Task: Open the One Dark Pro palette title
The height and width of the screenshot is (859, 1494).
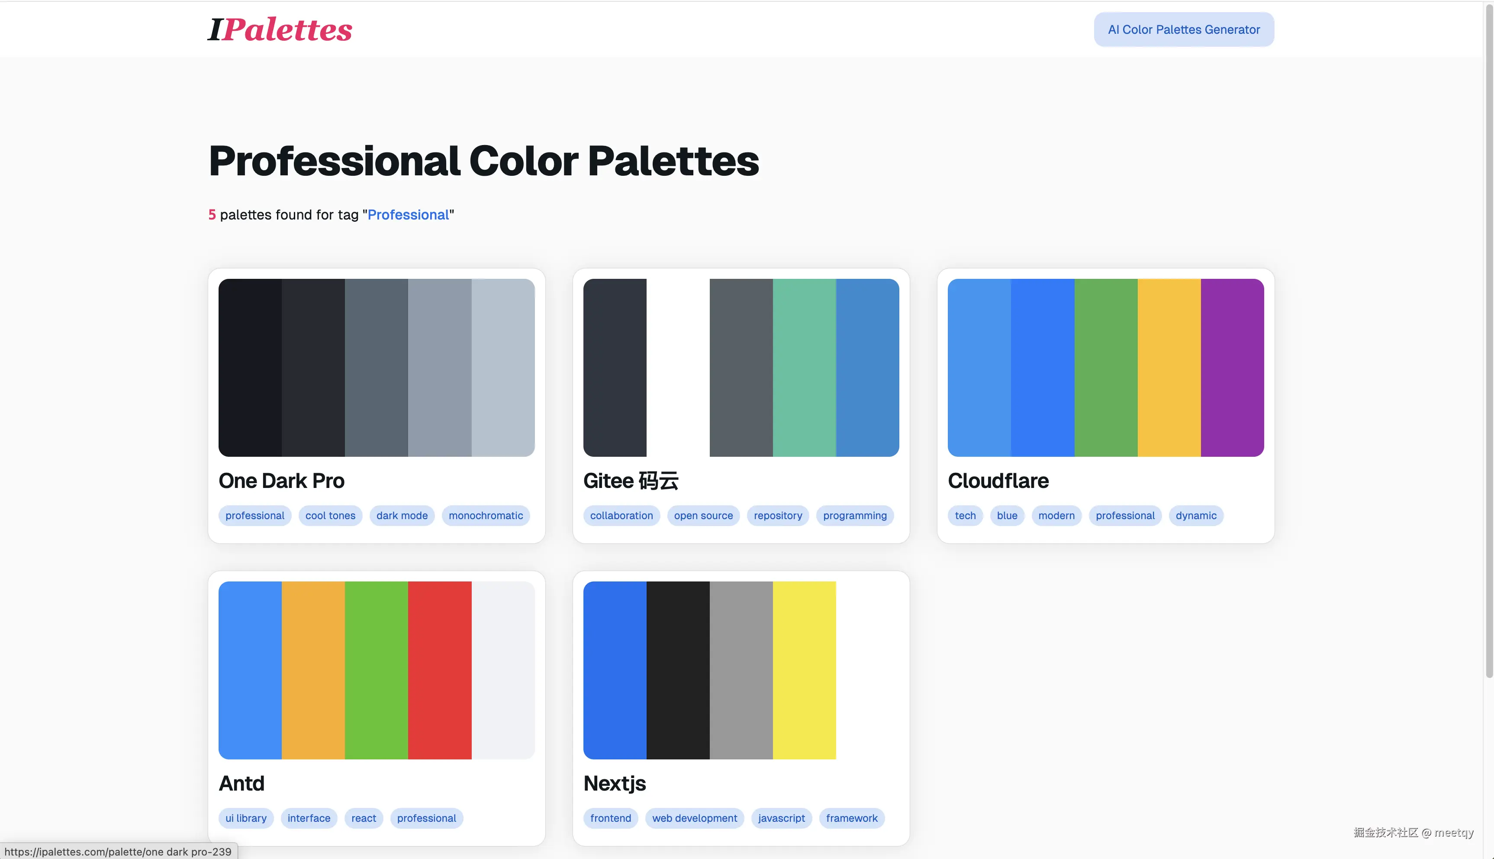Action: (281, 481)
